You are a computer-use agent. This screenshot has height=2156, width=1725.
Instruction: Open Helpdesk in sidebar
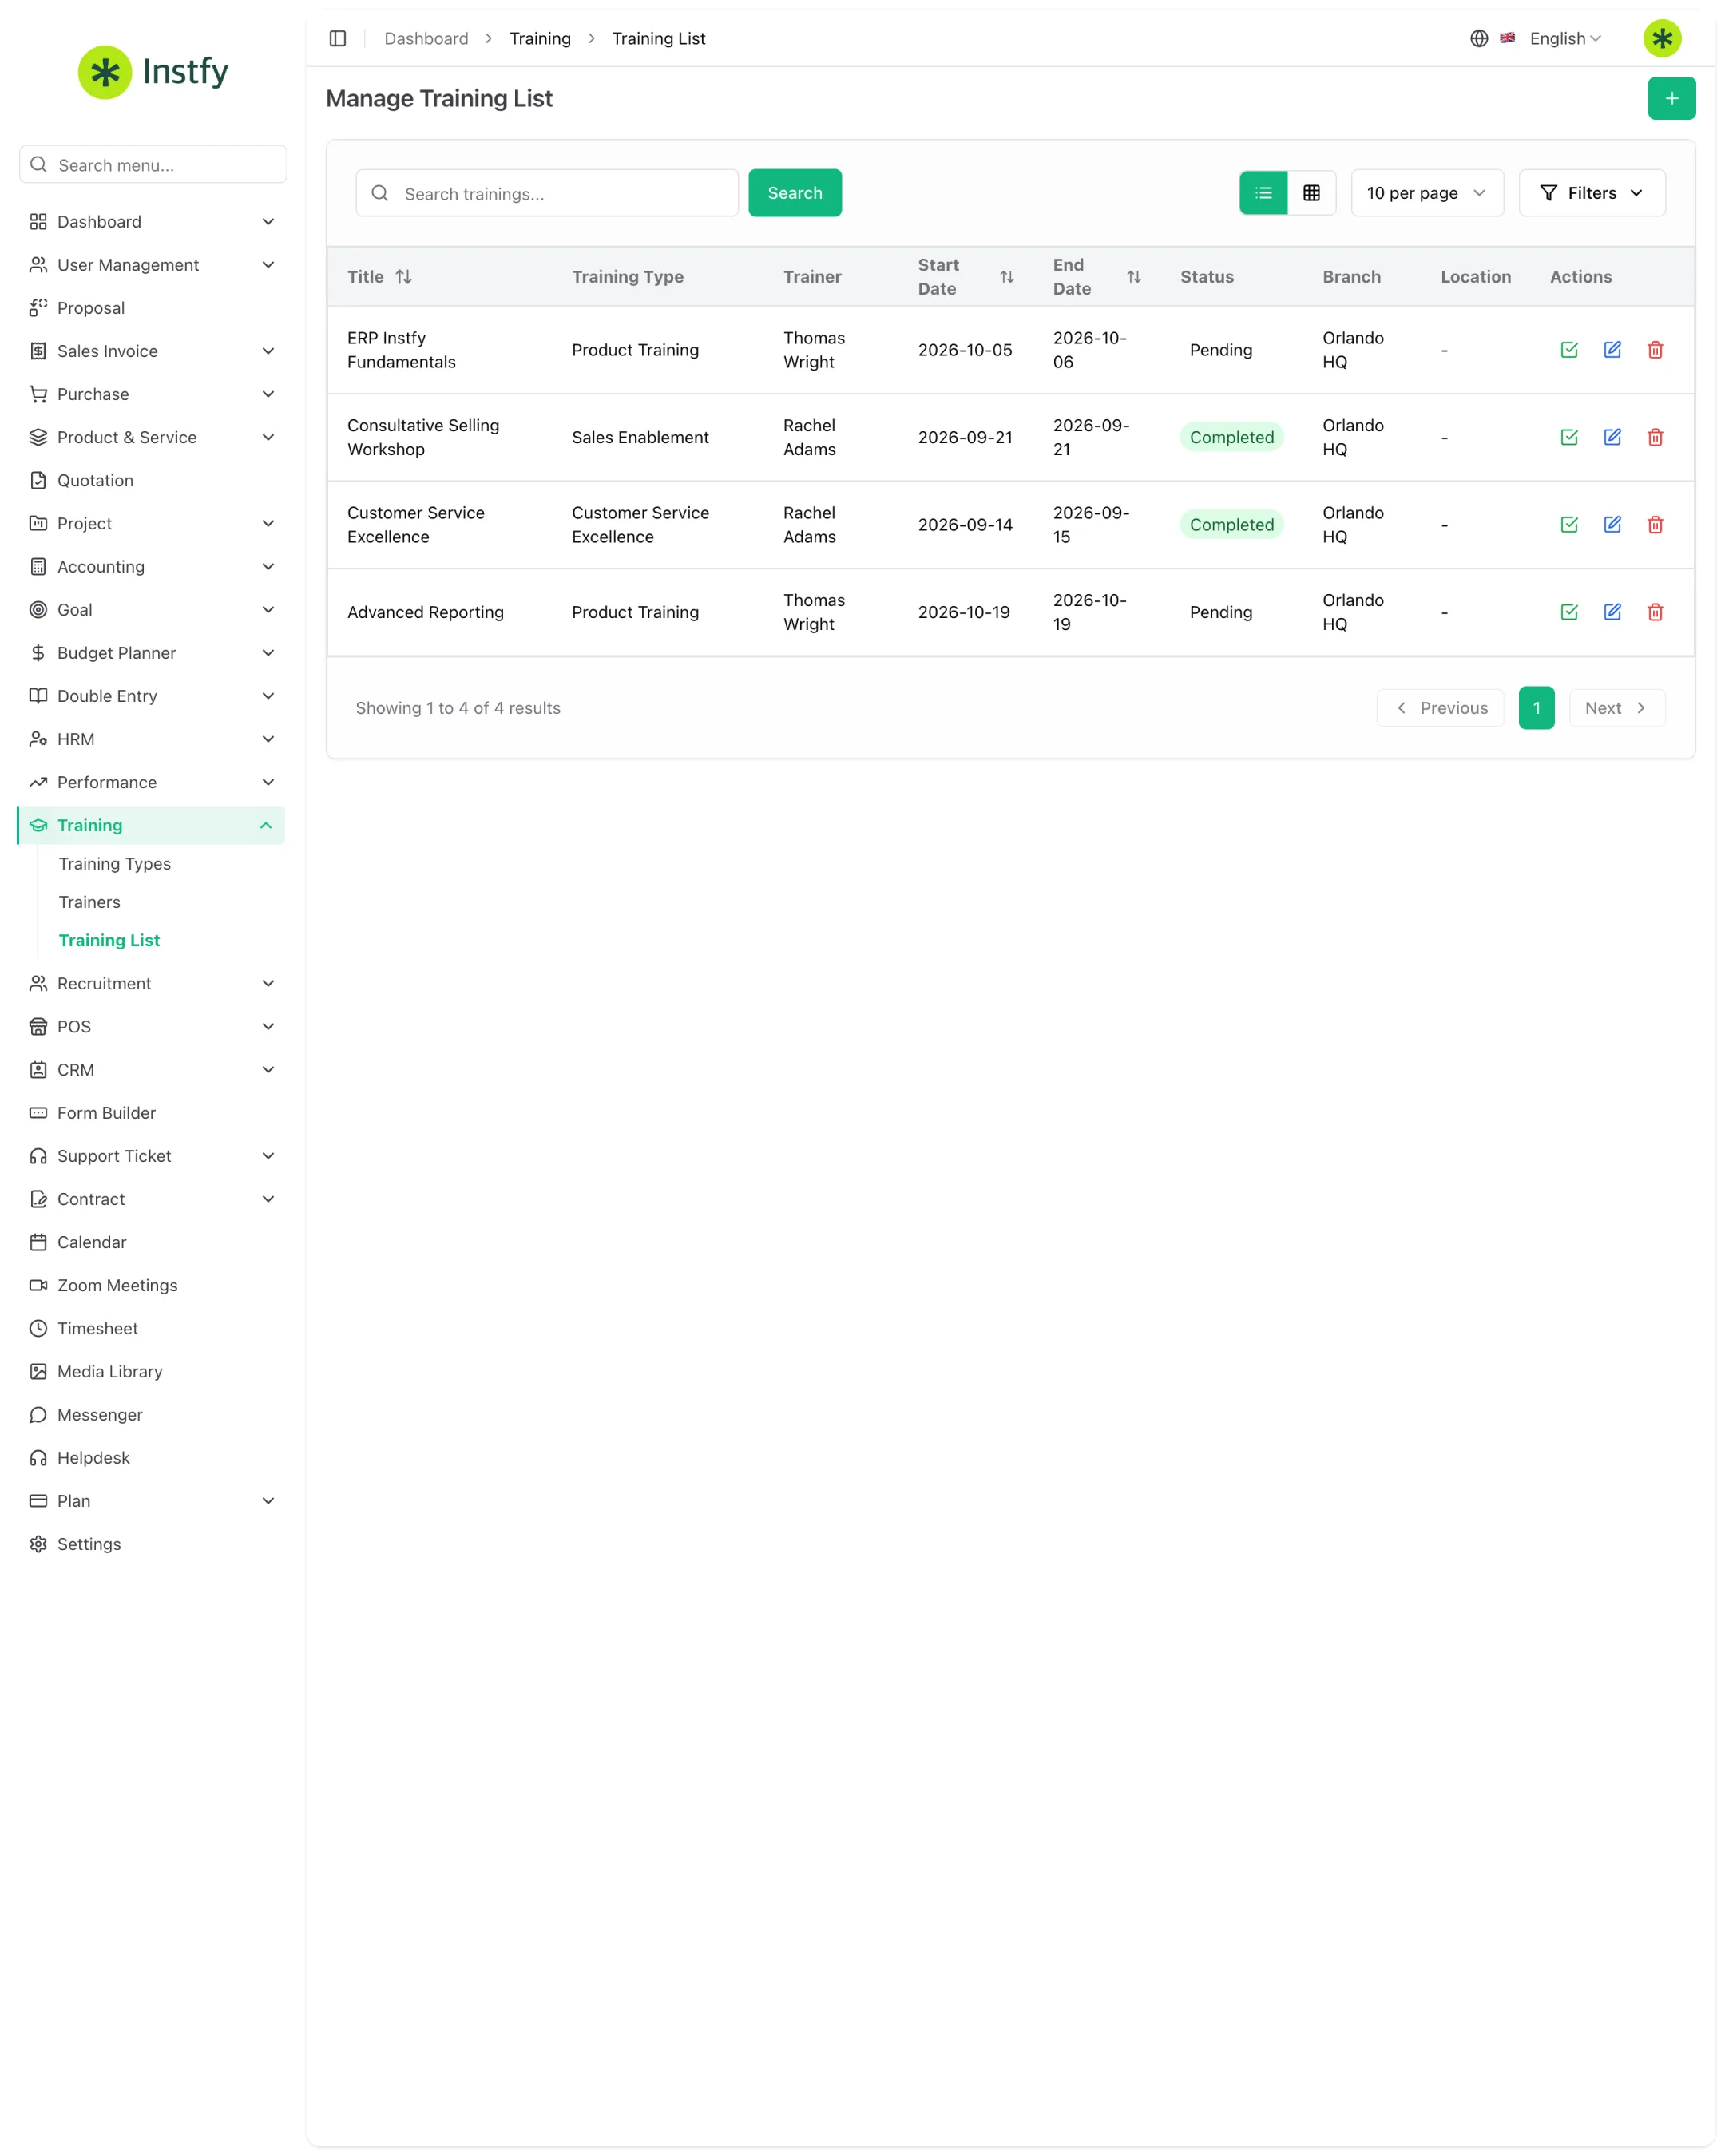click(x=152, y=1458)
